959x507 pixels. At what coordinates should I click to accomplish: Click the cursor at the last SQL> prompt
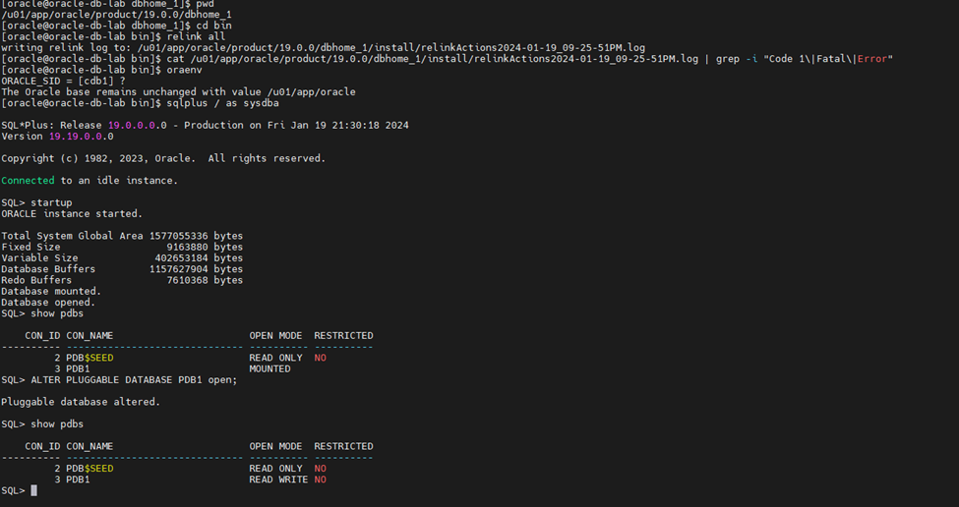point(33,490)
